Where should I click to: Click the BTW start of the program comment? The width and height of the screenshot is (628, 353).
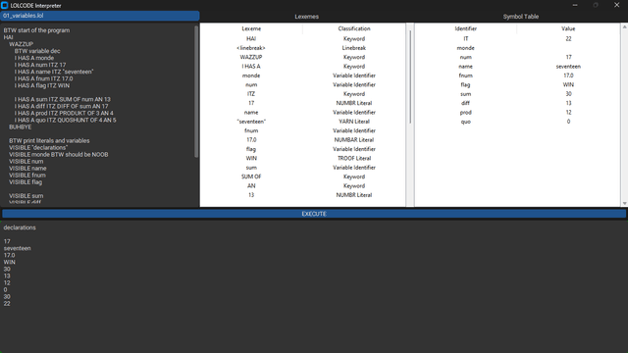pos(36,30)
